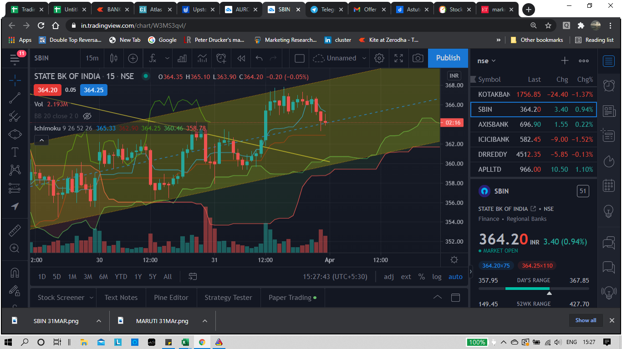Open the Paper Trading tab

[292, 298]
